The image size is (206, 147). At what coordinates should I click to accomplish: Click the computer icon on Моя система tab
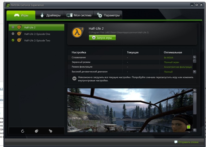pyautogui.click(x=70, y=15)
